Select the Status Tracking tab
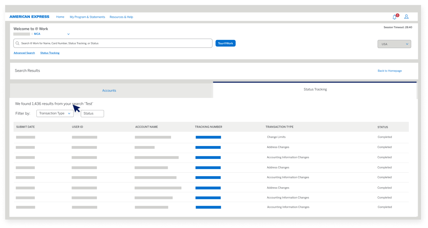 pos(315,90)
